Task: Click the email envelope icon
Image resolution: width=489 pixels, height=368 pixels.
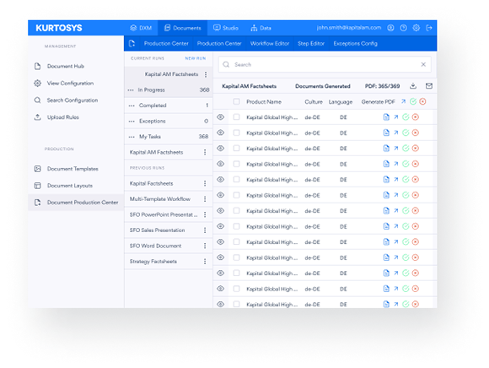Action: click(x=429, y=86)
